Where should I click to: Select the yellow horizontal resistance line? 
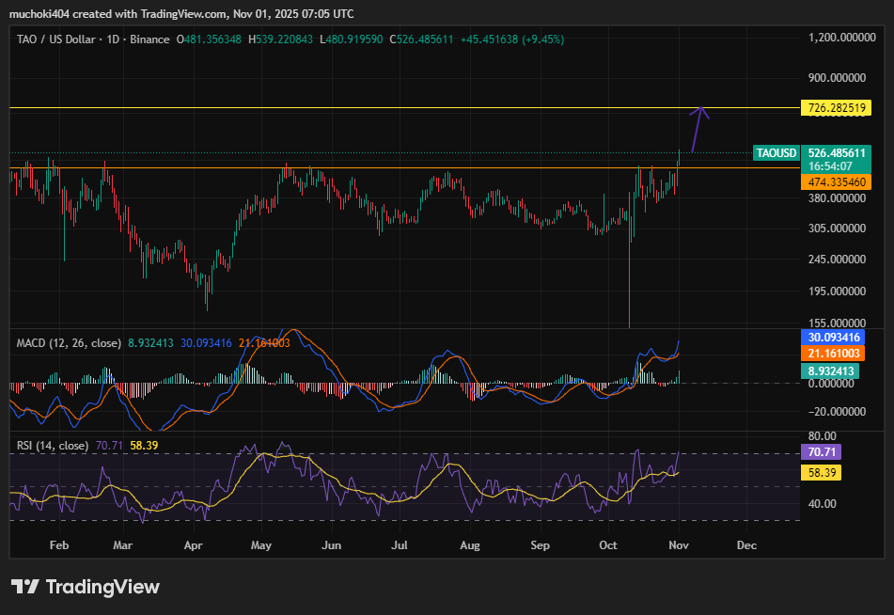[376, 108]
